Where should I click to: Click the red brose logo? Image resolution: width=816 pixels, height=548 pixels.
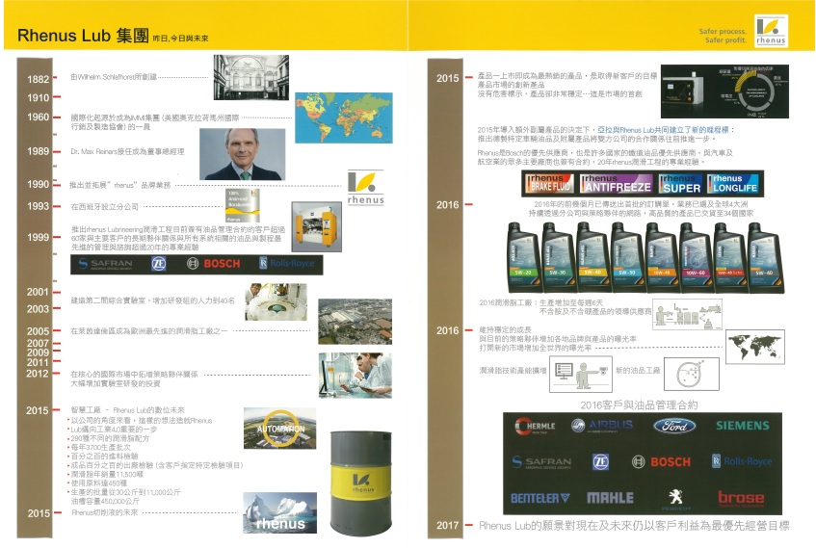(x=741, y=498)
